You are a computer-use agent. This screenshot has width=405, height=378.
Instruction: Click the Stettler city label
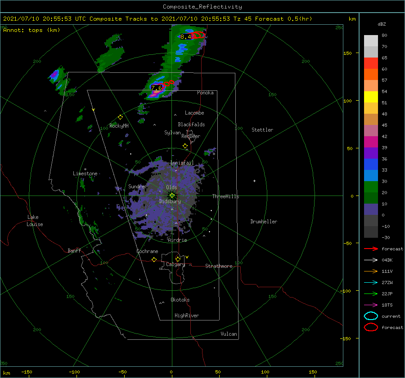[x=262, y=130]
